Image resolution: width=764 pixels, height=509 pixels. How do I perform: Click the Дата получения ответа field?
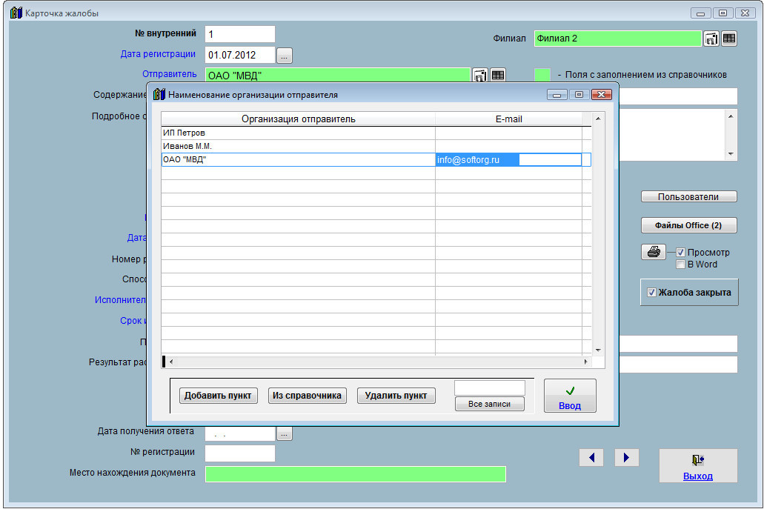(x=240, y=433)
